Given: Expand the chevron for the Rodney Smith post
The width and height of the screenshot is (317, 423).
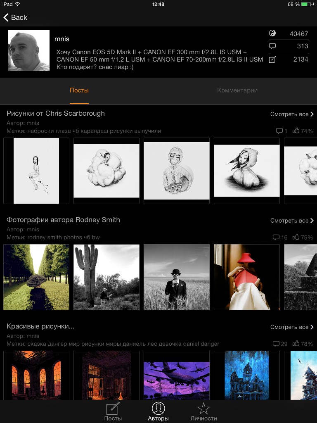Looking at the screenshot, I should (x=312, y=221).
